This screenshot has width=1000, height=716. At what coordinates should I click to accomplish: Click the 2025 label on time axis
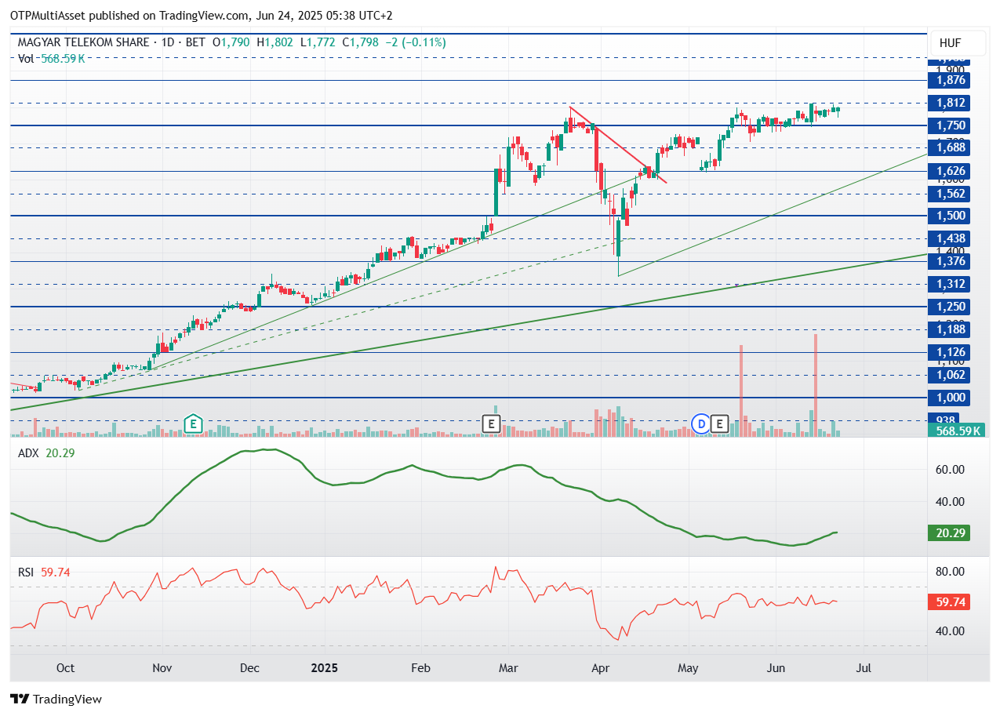[324, 668]
